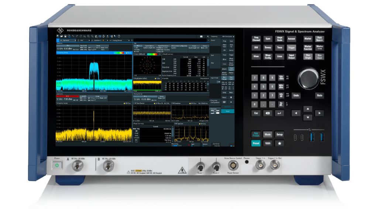Screen dimensions: 378x212
Task: Click the screenshot camera icon on screen
Action: [201, 36]
